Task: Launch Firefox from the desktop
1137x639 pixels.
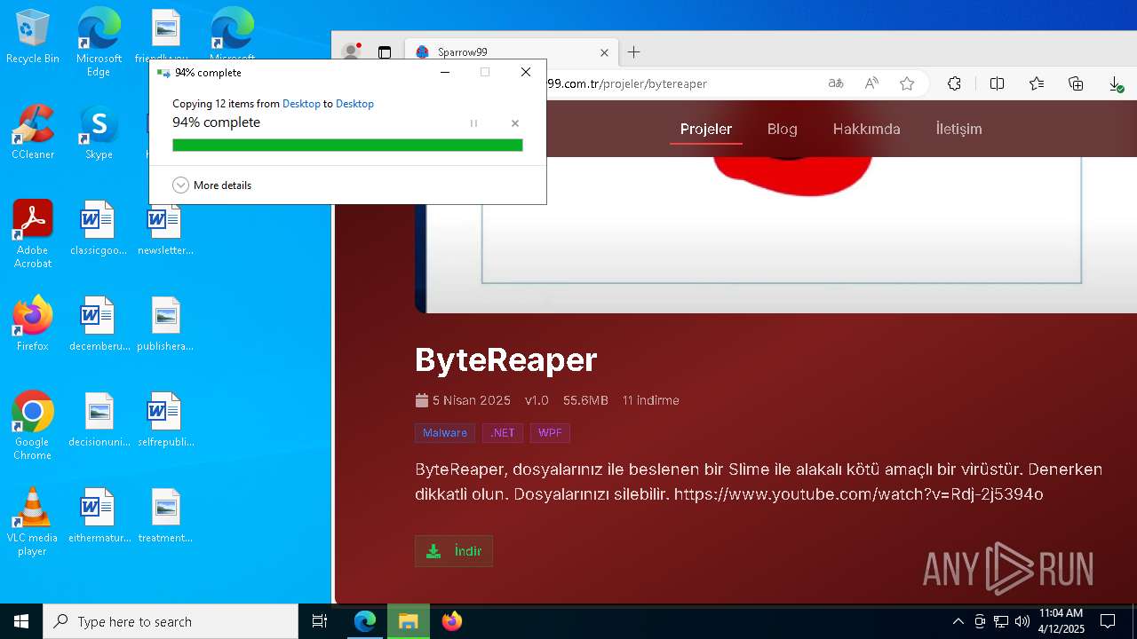Action: click(33, 324)
